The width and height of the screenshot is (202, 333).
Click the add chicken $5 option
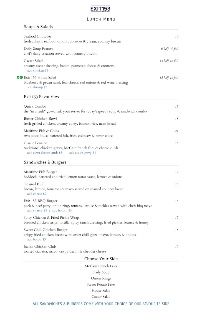point(38,70)
